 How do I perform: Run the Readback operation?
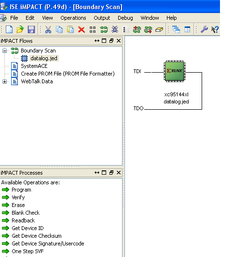23,220
